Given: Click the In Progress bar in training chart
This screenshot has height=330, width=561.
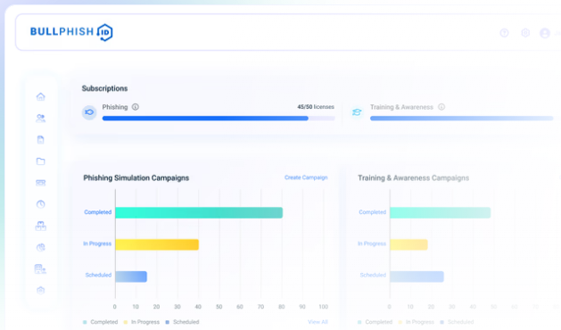Looking at the screenshot, I should tap(408, 244).
